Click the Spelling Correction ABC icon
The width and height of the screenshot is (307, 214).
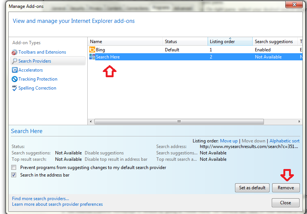(x=15, y=88)
